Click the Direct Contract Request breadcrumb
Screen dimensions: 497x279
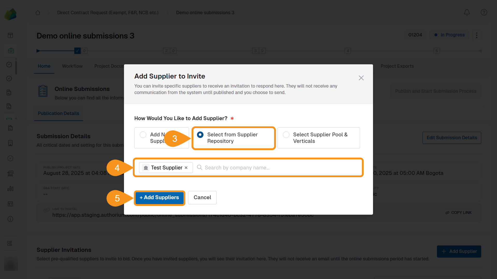(x=108, y=13)
